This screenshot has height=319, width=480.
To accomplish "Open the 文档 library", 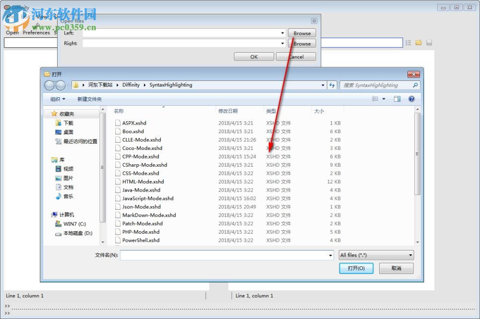I will coord(64,187).
